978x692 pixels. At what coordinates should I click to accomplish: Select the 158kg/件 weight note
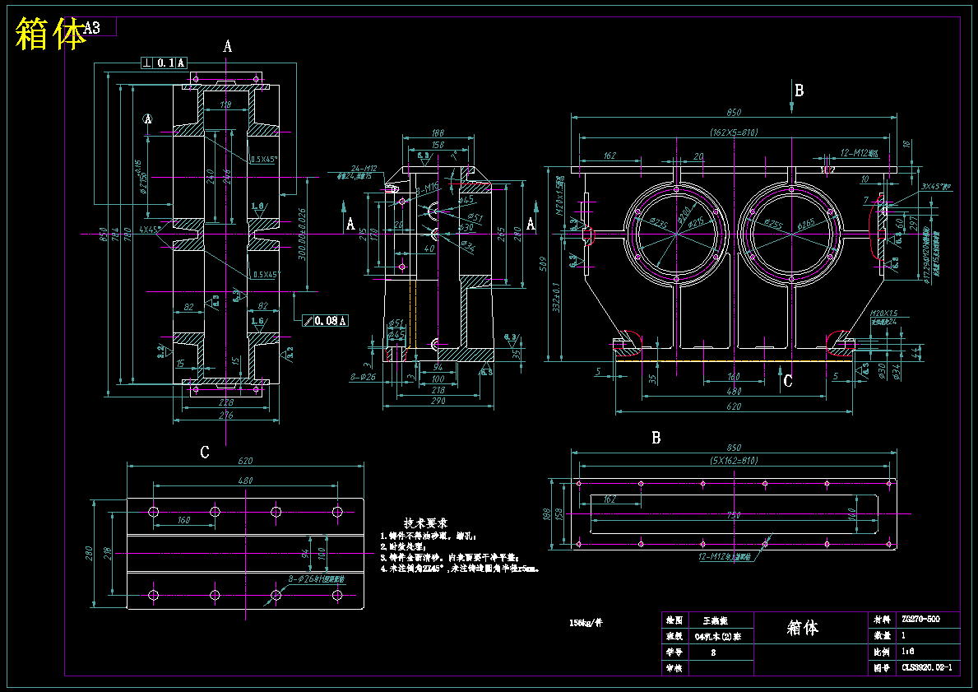586,622
